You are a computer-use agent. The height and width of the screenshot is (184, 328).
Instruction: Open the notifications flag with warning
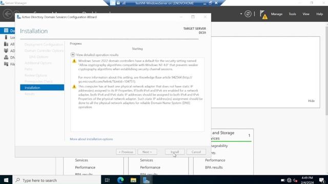[x=263, y=15]
